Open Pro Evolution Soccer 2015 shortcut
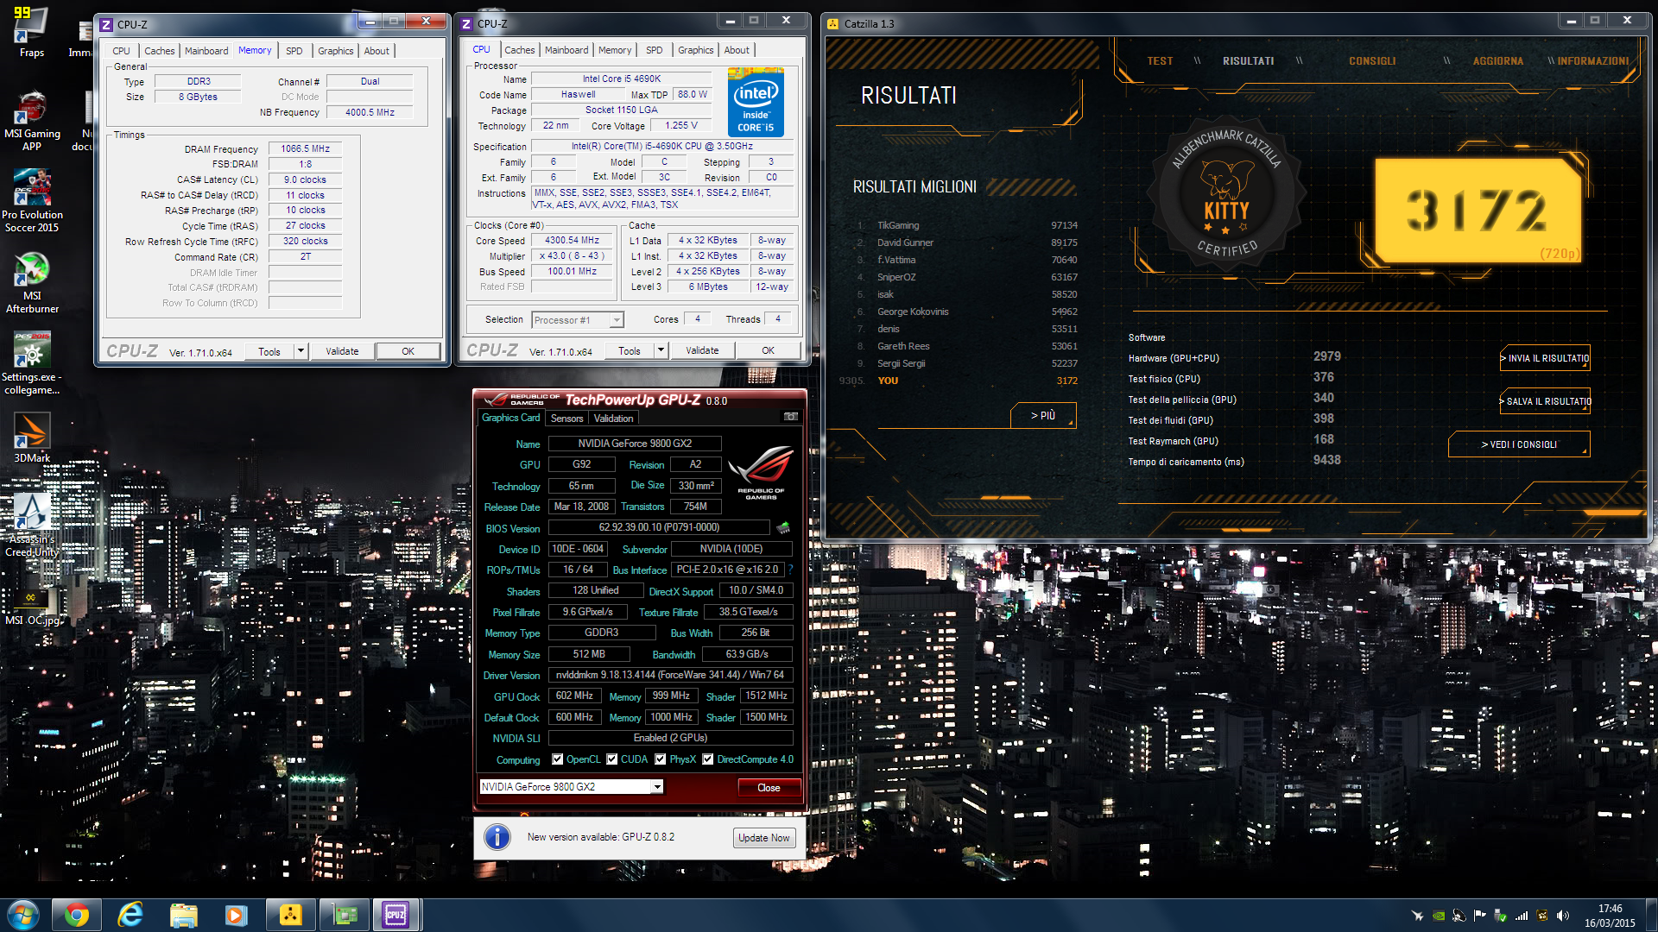 click(x=32, y=201)
